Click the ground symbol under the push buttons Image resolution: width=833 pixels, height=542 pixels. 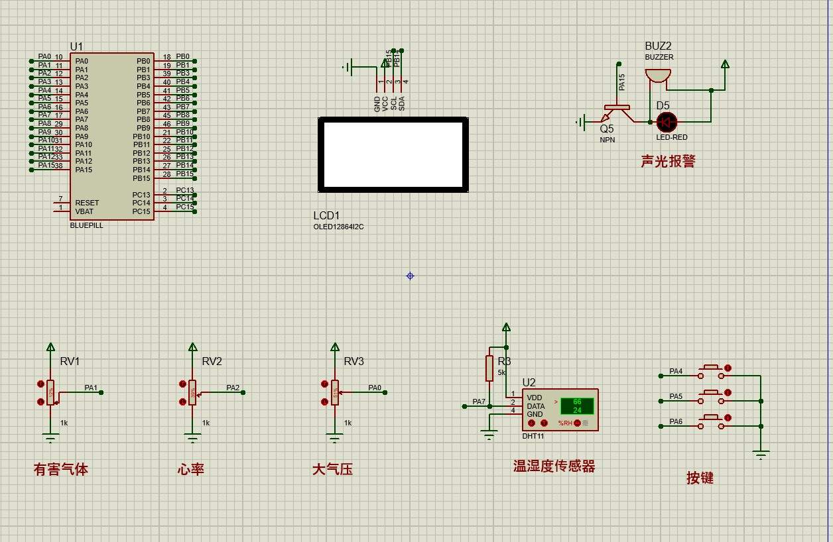pyautogui.click(x=761, y=455)
